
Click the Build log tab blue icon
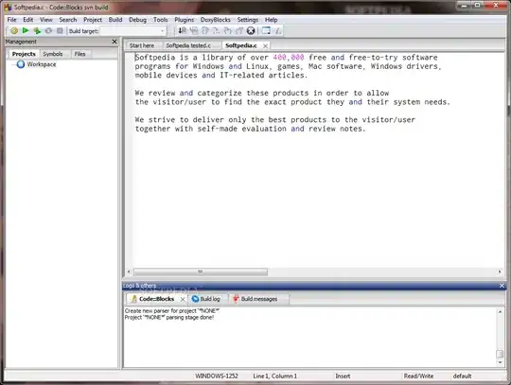[195, 299]
